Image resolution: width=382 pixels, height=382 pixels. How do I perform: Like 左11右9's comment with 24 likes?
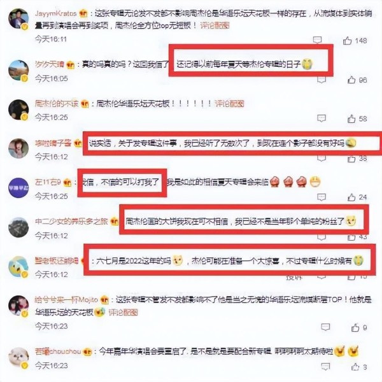(351, 197)
